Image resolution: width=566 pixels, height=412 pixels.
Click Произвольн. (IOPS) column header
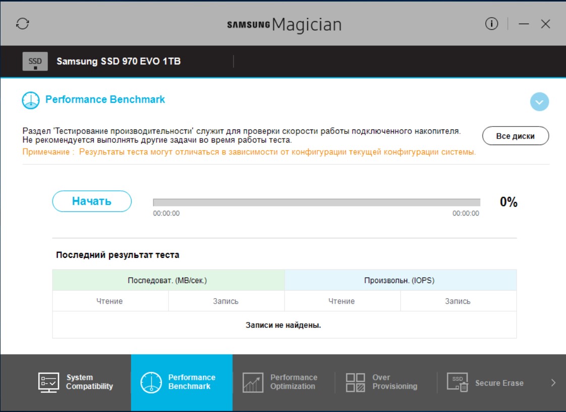[x=401, y=280]
